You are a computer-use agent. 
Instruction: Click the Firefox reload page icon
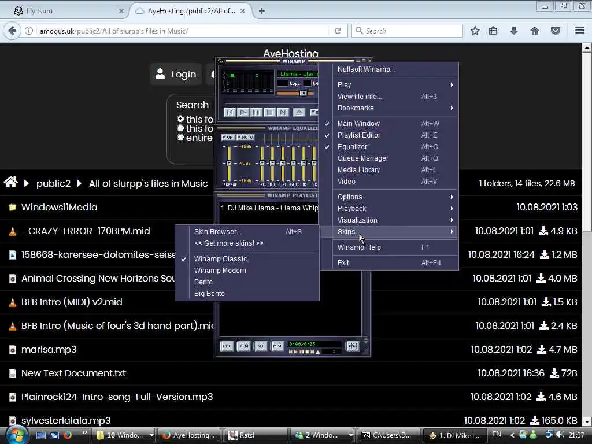[338, 31]
